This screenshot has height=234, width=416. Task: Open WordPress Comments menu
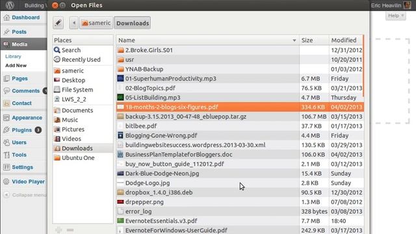[23, 91]
